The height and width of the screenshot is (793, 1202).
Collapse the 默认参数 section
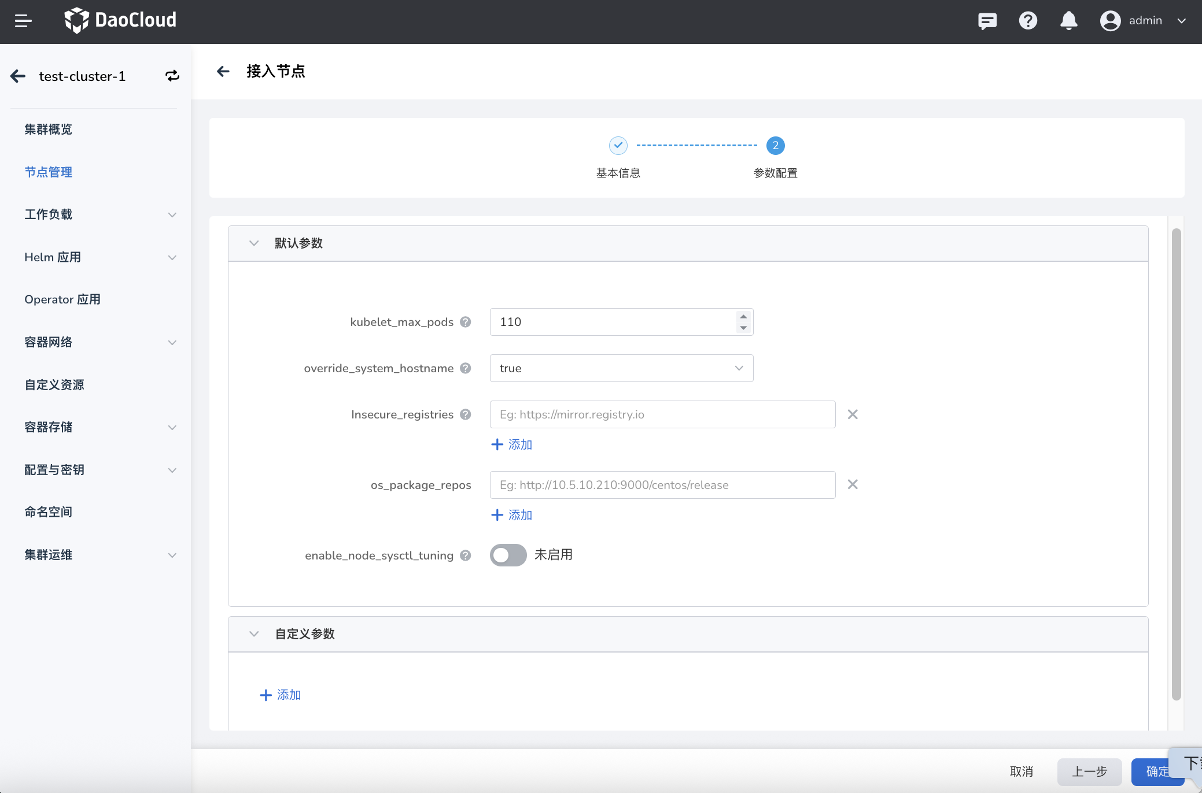point(254,243)
